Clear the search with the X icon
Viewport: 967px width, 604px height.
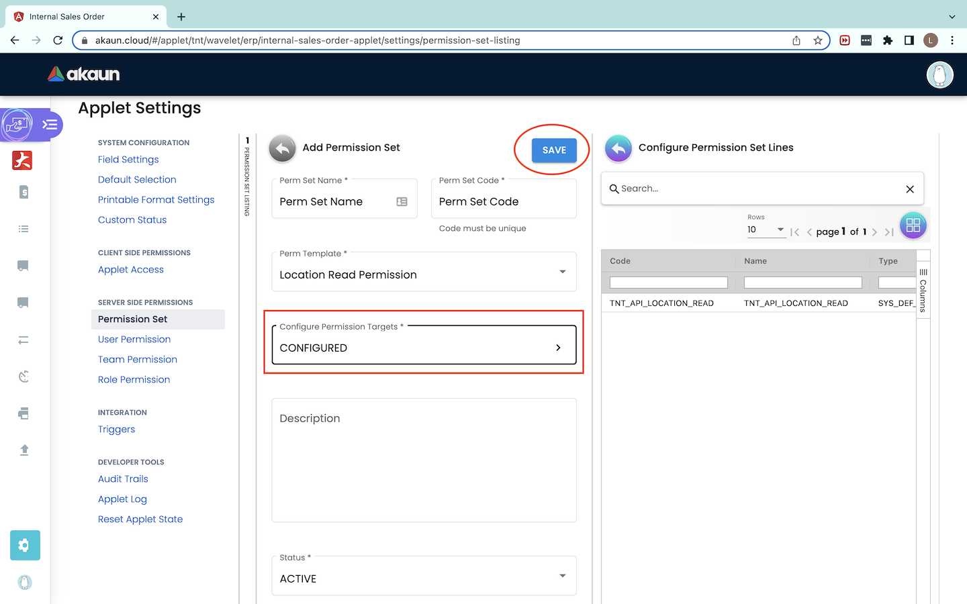[910, 189]
